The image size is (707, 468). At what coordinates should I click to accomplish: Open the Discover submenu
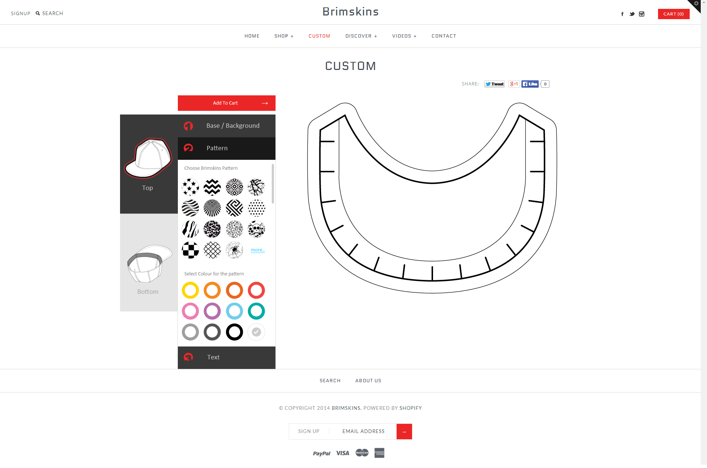pos(361,36)
